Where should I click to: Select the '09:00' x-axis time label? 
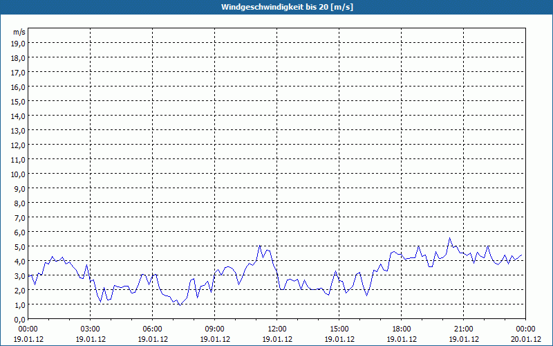coord(215,329)
